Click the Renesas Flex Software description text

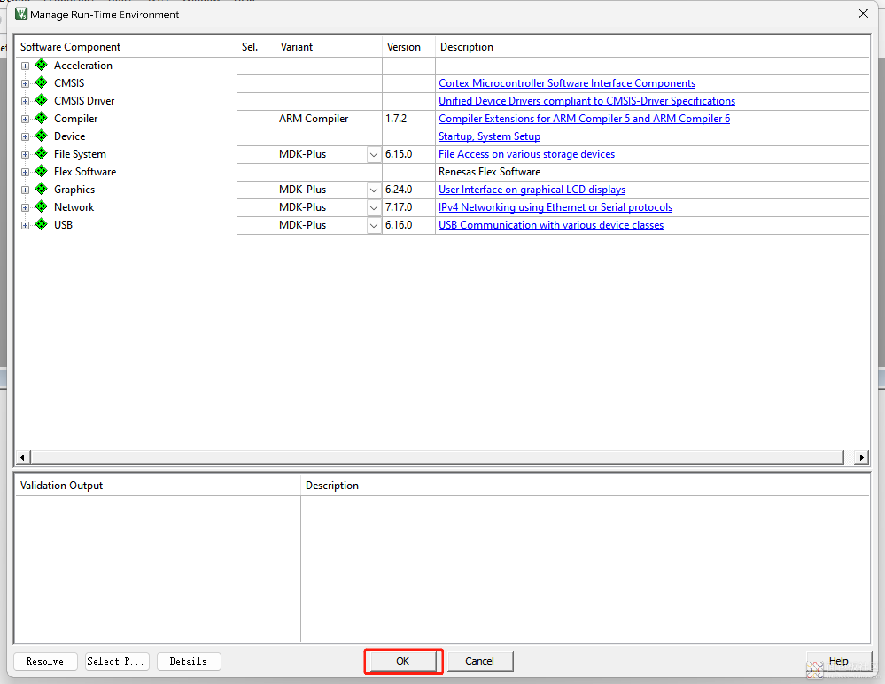pos(489,172)
